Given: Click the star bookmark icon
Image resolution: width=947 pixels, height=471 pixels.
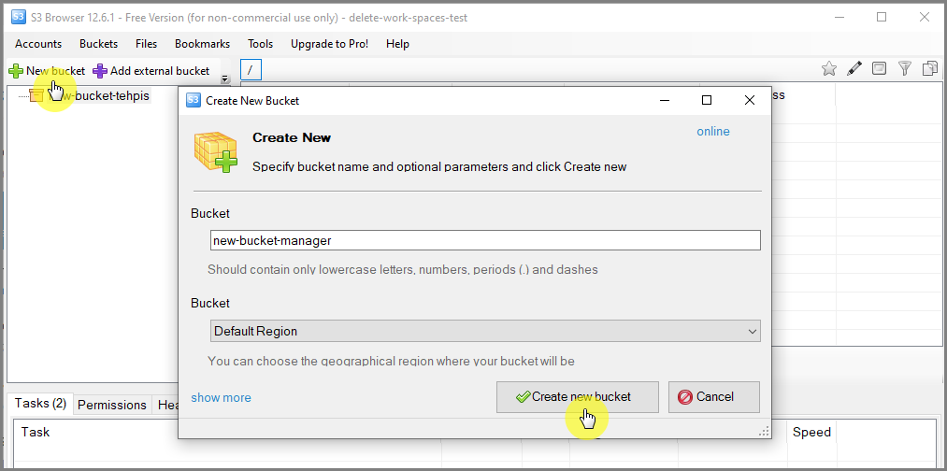Looking at the screenshot, I should pos(829,69).
